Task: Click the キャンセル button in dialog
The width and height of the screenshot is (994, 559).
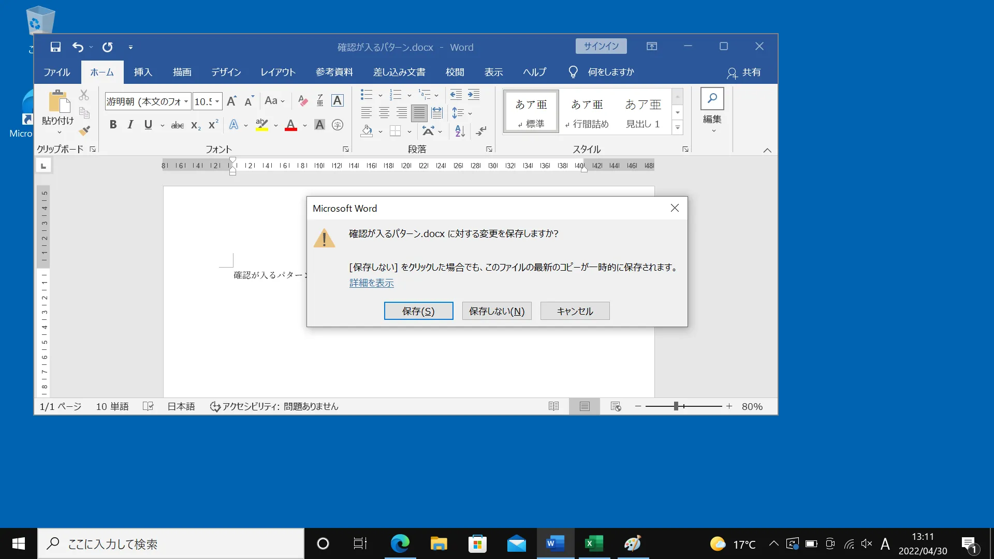Action: (x=575, y=311)
